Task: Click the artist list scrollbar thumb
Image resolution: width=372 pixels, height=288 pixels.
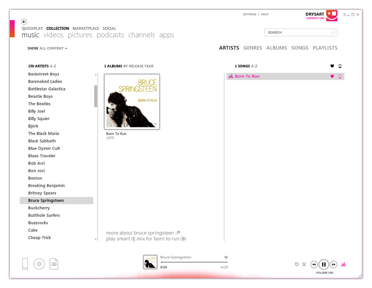Action: tap(96, 96)
